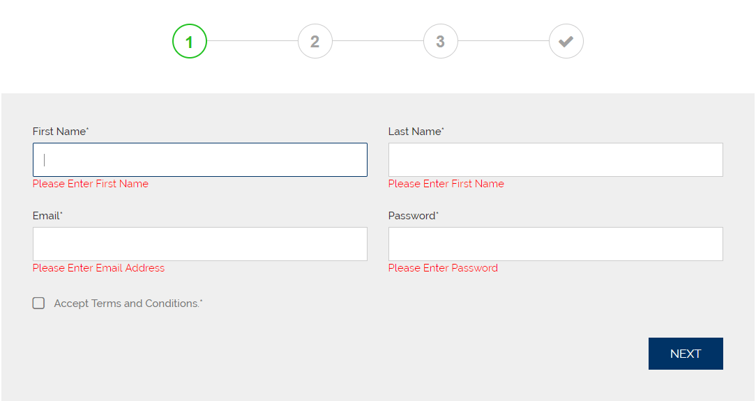
Task: Click the 'Please Enter Email Address' error text
Action: click(x=99, y=268)
